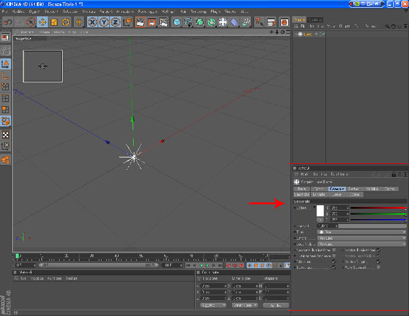
Task: Toggle the X axis lock
Action: tap(92, 22)
